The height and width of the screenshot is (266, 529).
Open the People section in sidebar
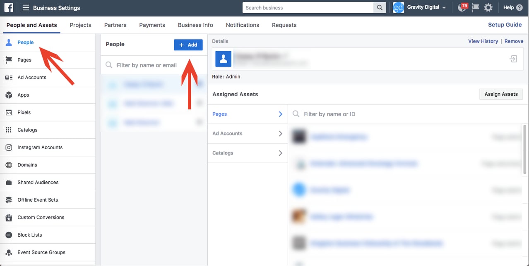pyautogui.click(x=25, y=42)
